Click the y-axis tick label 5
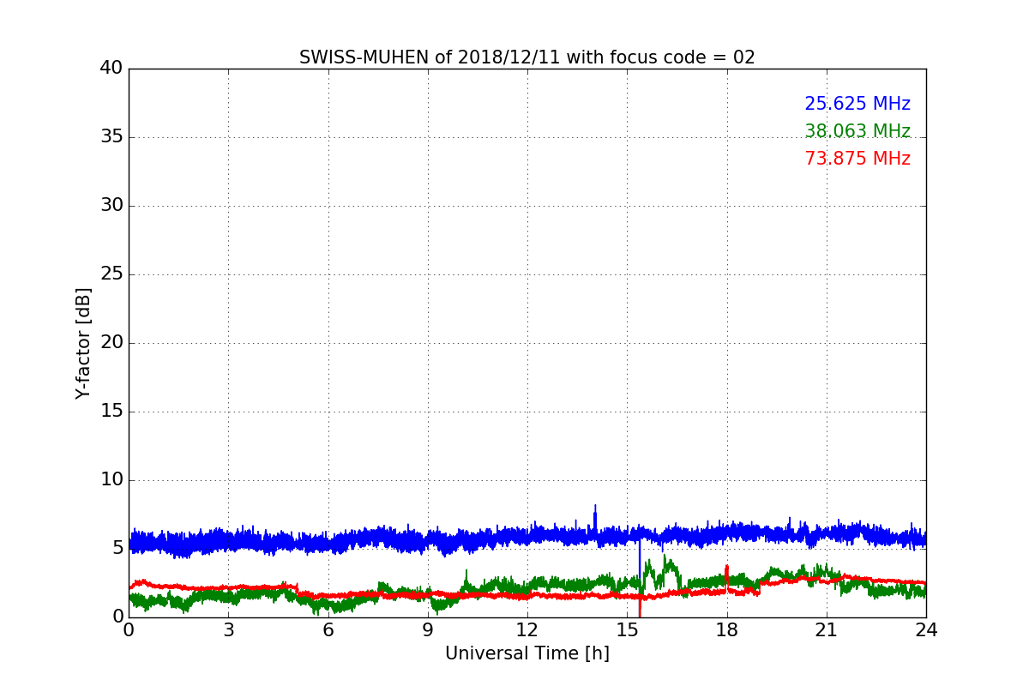Screen dimensions: 1029x686 pos(117,548)
